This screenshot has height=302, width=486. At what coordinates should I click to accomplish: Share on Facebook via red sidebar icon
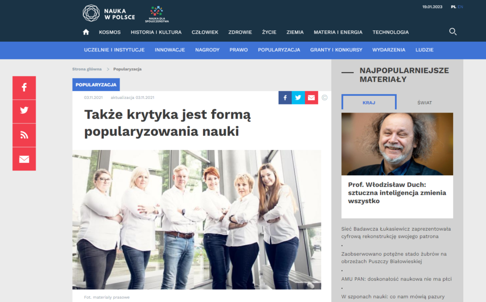pyautogui.click(x=24, y=88)
